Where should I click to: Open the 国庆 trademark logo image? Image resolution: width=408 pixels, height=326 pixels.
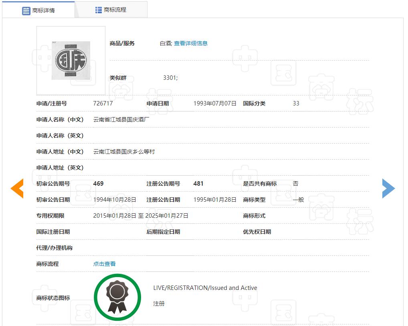(x=71, y=61)
